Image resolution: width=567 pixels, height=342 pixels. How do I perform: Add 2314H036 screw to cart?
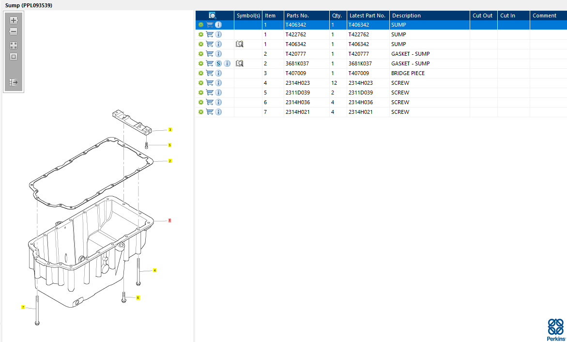[x=210, y=102]
